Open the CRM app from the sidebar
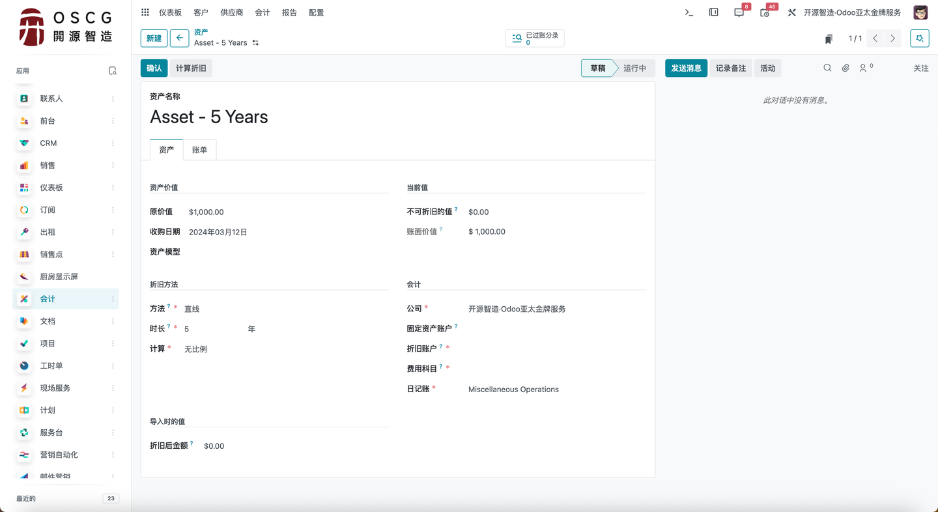This screenshot has height=512, width=938. (x=49, y=143)
